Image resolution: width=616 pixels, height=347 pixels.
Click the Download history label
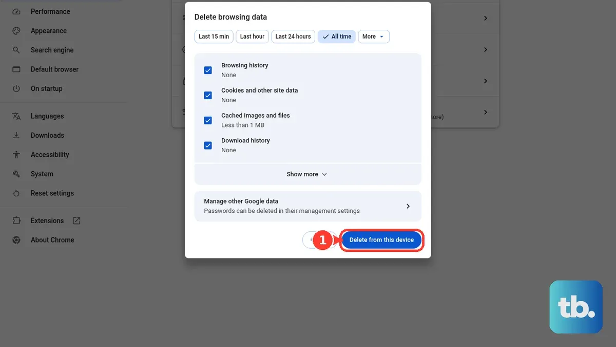245,140
